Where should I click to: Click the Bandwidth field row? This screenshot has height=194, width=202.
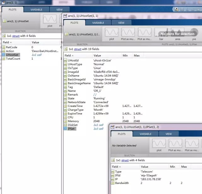[122, 183]
